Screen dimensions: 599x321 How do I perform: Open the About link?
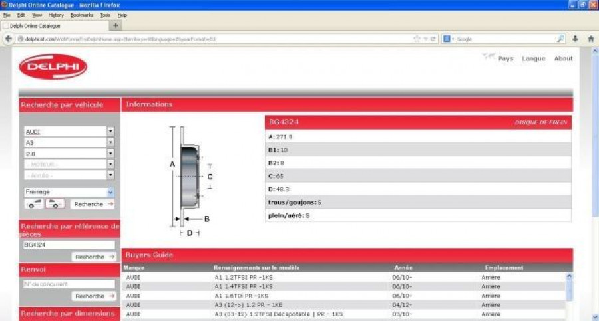(x=563, y=58)
